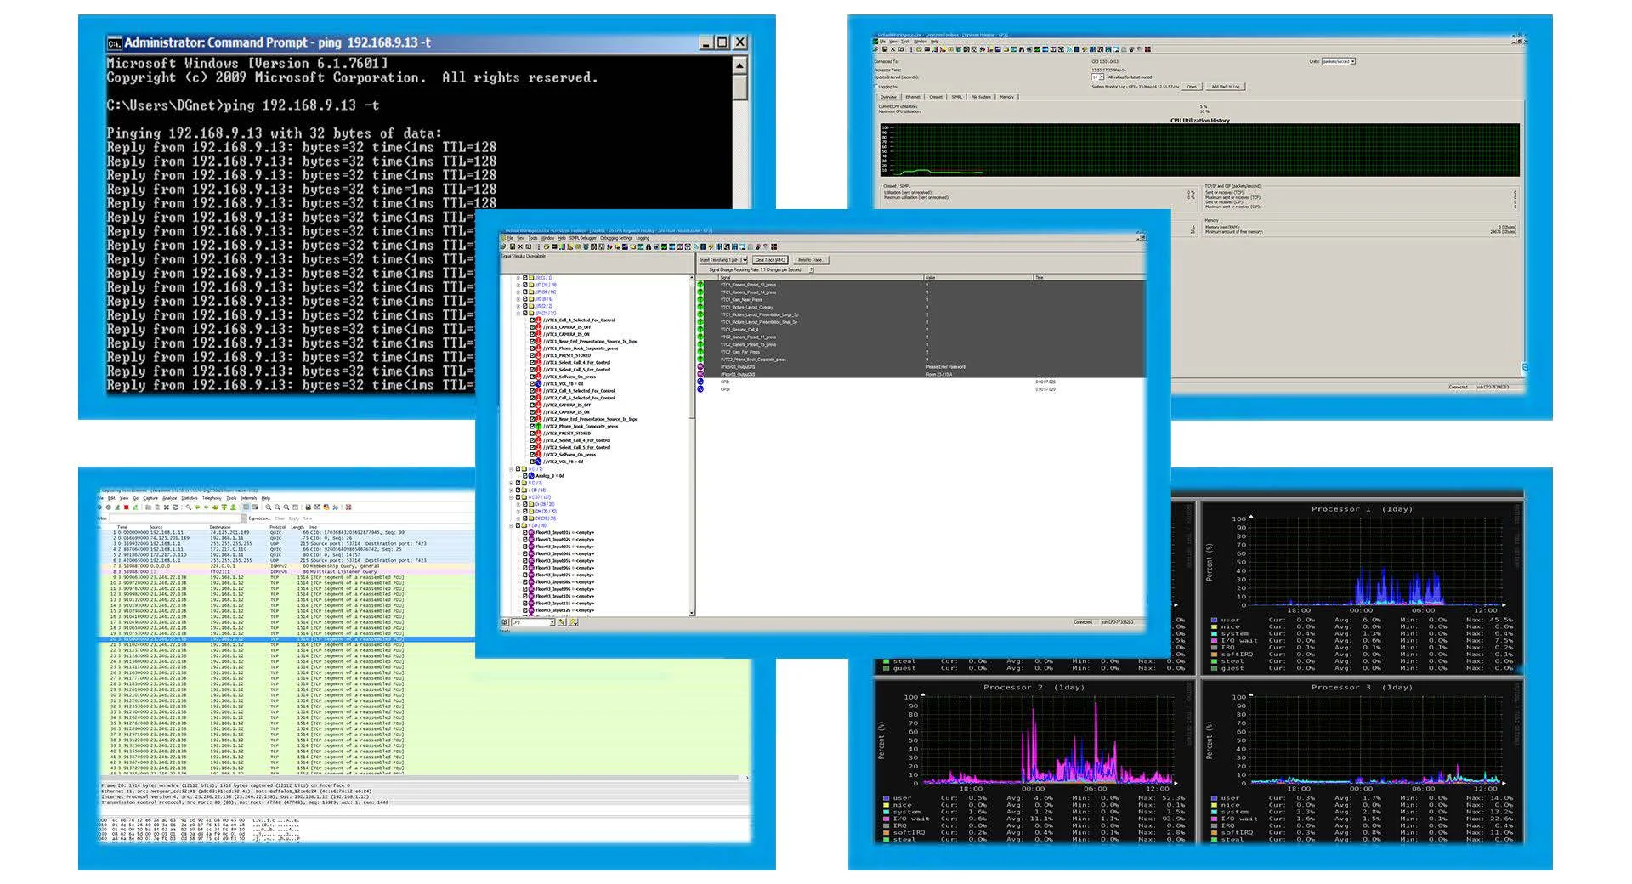Screen dimensions: 1632x884
Task: Restart the live capture in Wireshark
Action: tap(135, 507)
